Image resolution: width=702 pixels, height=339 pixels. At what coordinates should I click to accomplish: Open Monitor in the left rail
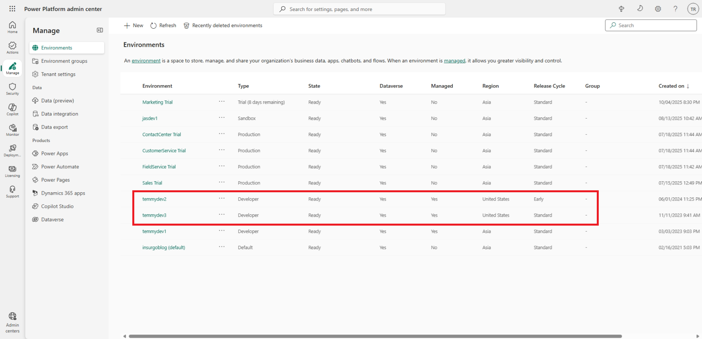[13, 130]
